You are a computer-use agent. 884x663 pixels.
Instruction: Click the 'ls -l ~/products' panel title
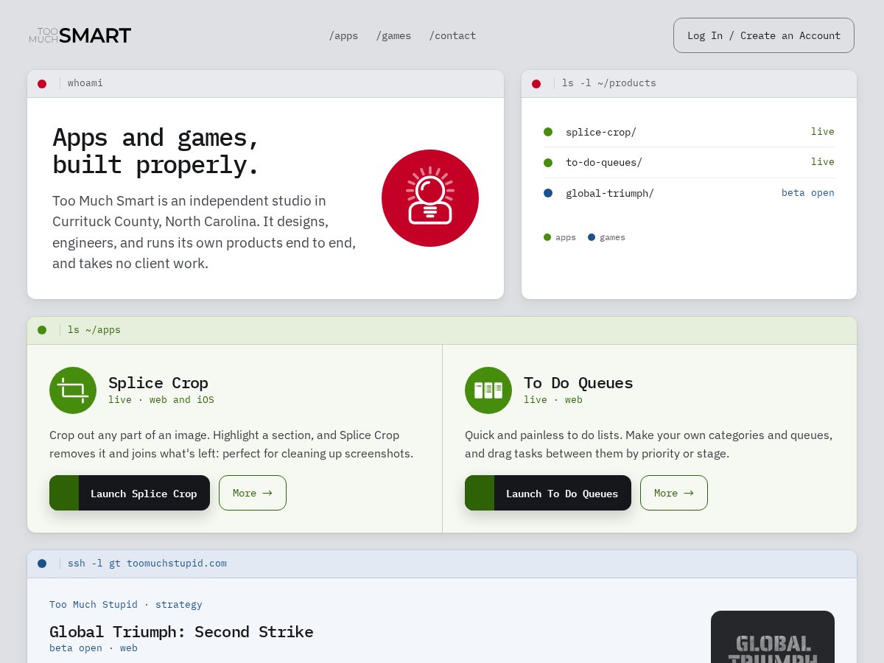click(x=609, y=83)
